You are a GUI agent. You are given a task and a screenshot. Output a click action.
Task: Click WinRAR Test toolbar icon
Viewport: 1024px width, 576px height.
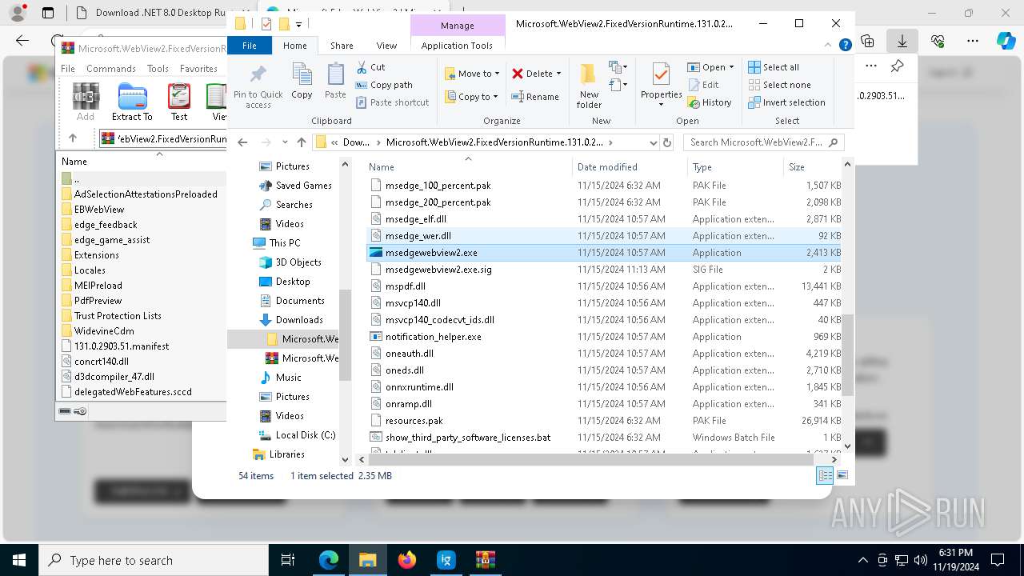[179, 102]
